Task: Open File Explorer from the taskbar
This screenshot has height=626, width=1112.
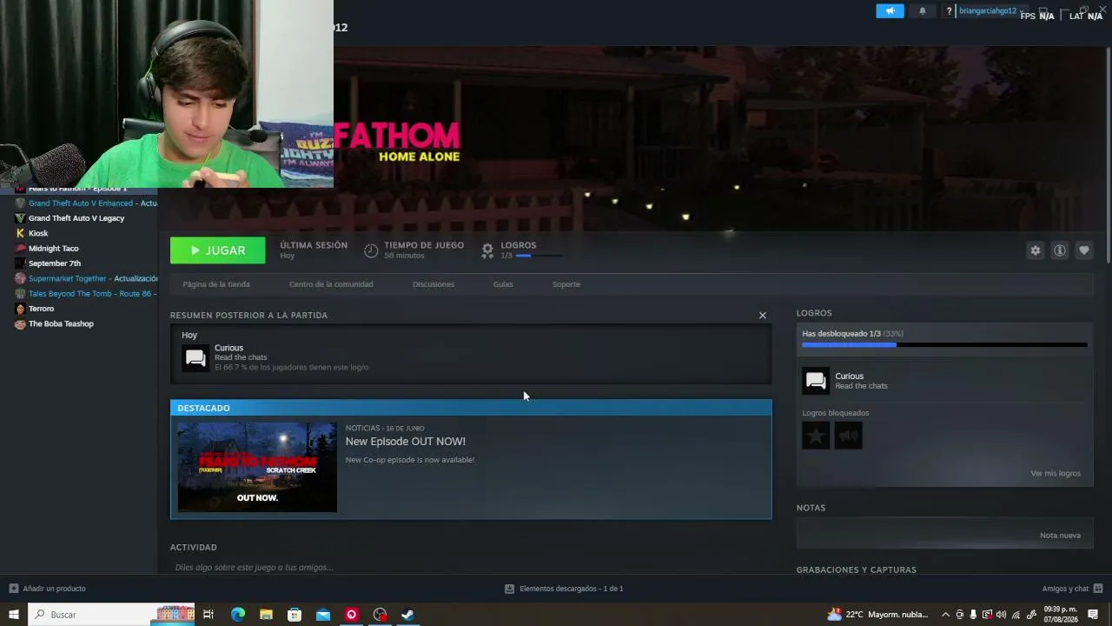Action: tap(266, 615)
